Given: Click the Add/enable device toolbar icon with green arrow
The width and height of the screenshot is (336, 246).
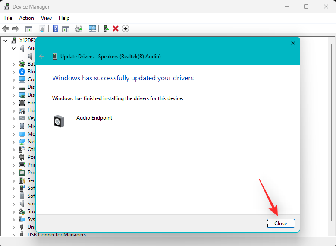Looking at the screenshot, I should click(x=106, y=28).
